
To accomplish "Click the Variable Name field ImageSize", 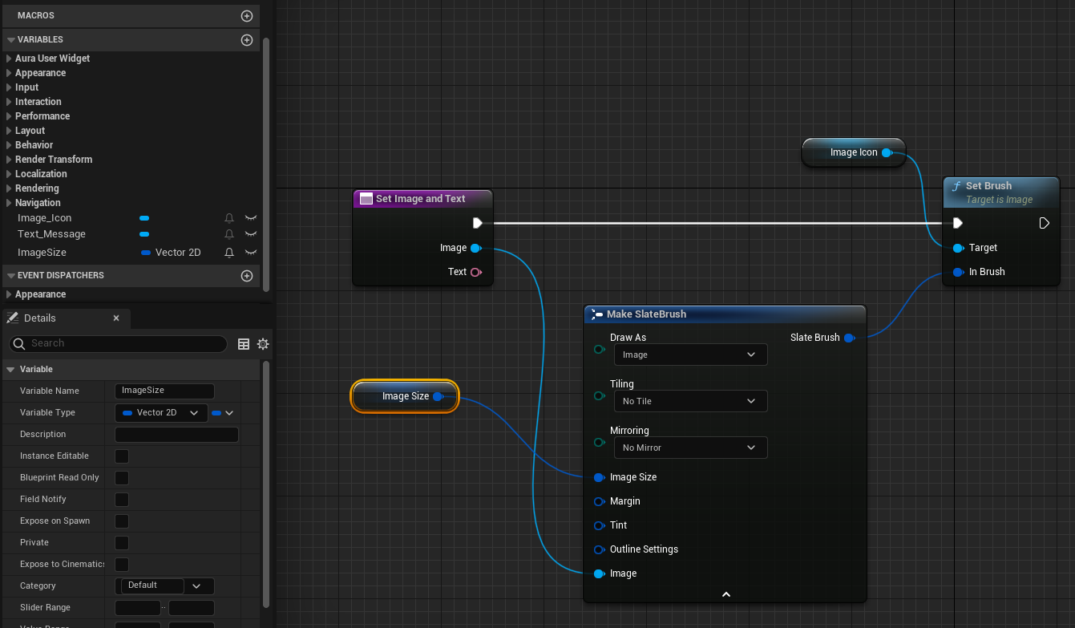I will 165,391.
